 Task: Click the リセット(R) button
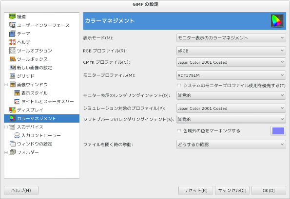[x=195, y=190]
